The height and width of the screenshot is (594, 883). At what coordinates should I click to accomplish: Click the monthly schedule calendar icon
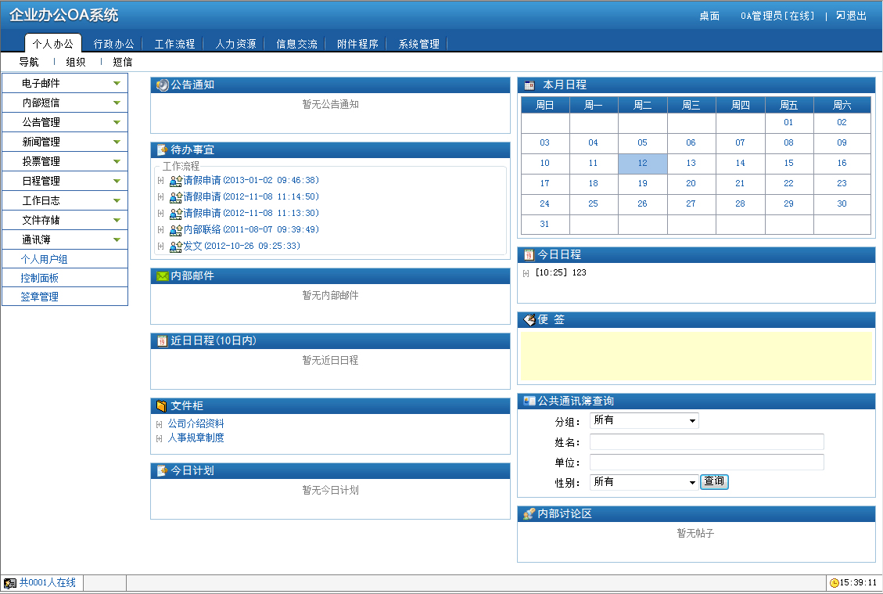pyautogui.click(x=529, y=85)
